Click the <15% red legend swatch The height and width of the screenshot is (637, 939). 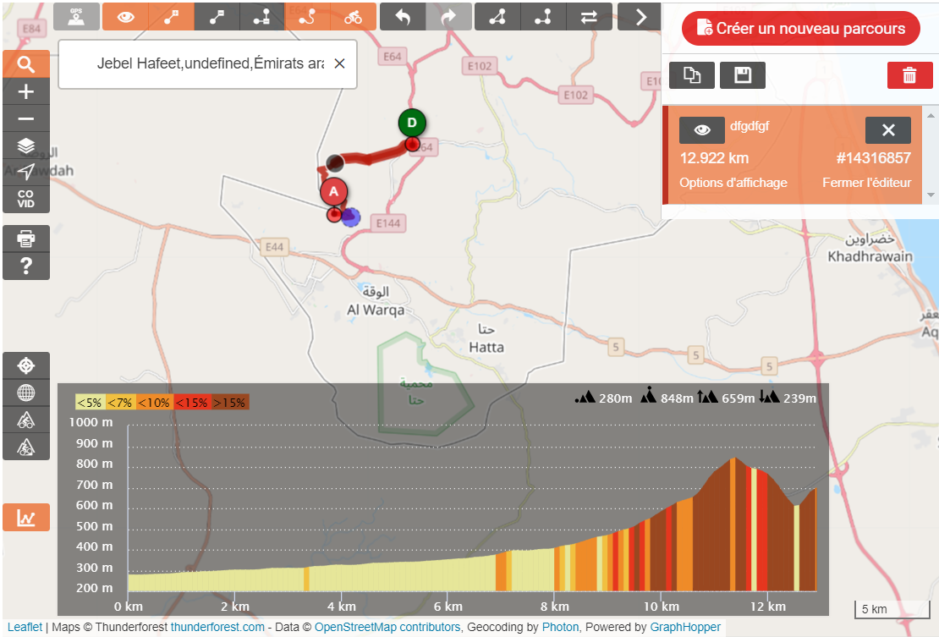[x=192, y=403]
